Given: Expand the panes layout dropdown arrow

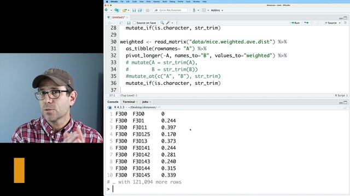Looking at the screenshot, I should pos(208,10).
